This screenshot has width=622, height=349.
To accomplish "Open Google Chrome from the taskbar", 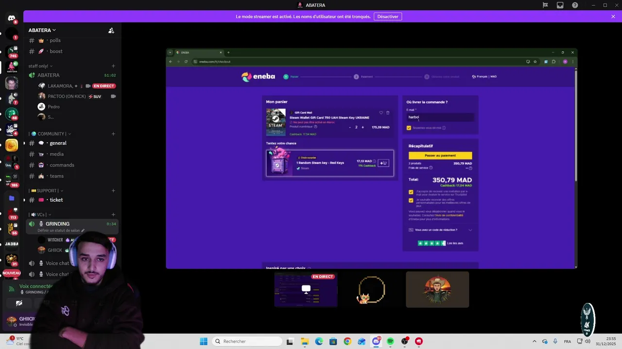I will [347, 341].
